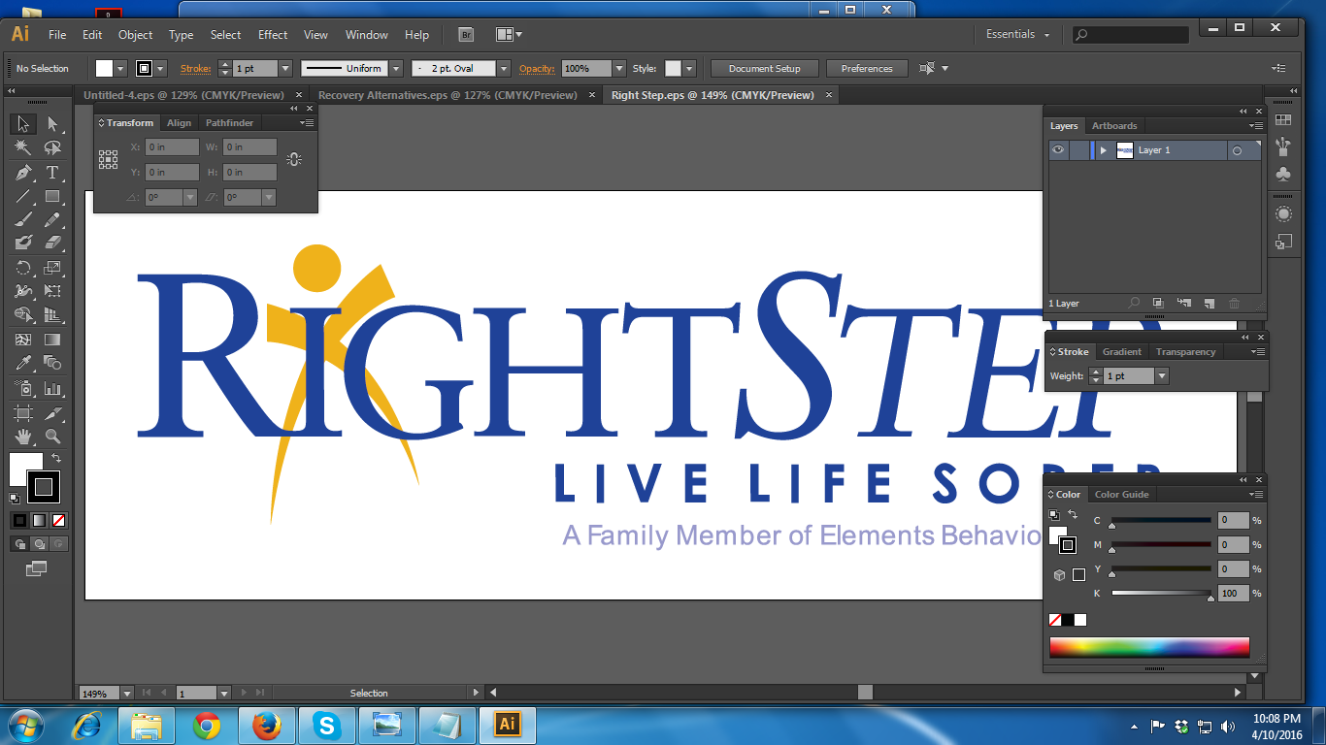Open the 149% zoom level dropdown

(126, 694)
